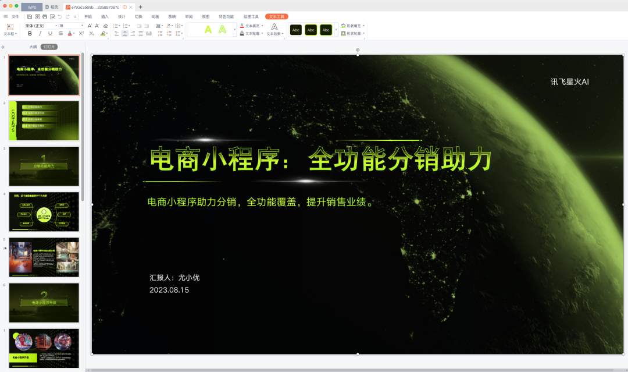Click the 稻壳 tab icon
628x372 pixels.
47,7
